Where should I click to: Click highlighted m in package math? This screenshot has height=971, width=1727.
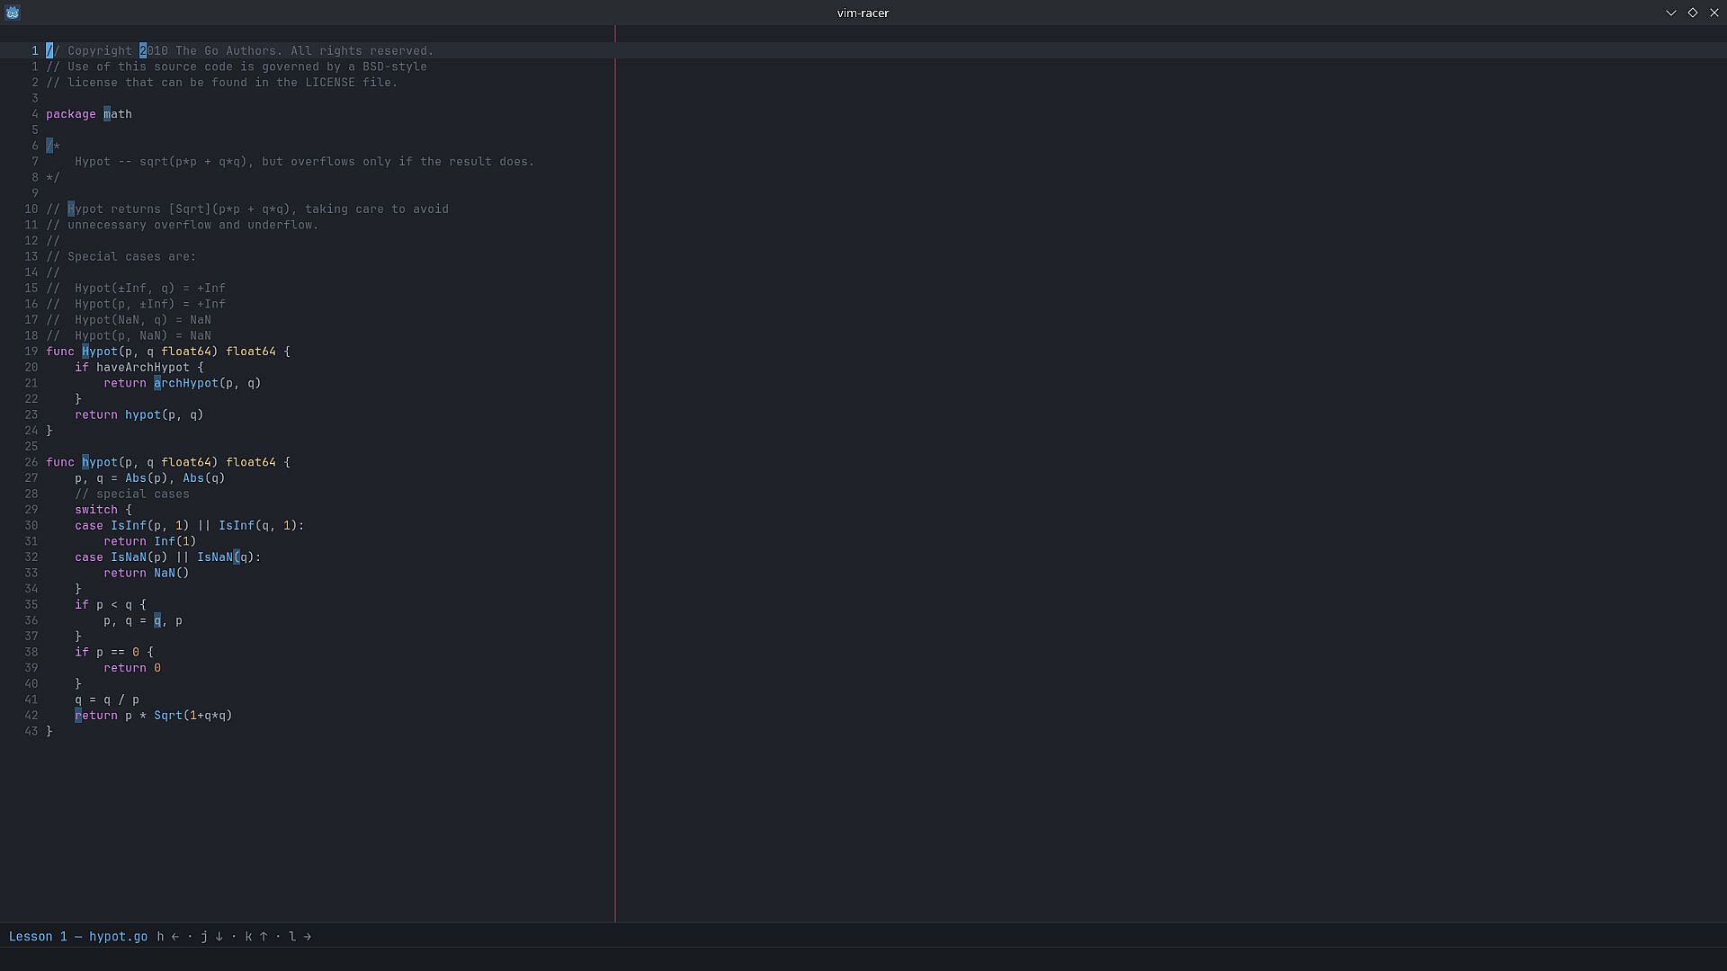click(x=107, y=114)
